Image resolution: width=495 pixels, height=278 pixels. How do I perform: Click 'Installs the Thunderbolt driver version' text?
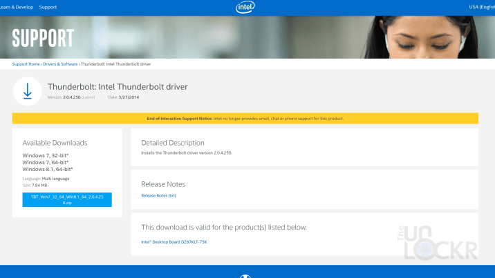click(187, 152)
